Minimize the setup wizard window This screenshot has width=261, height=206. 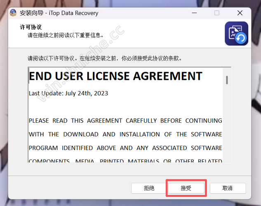pyautogui.click(x=195, y=13)
